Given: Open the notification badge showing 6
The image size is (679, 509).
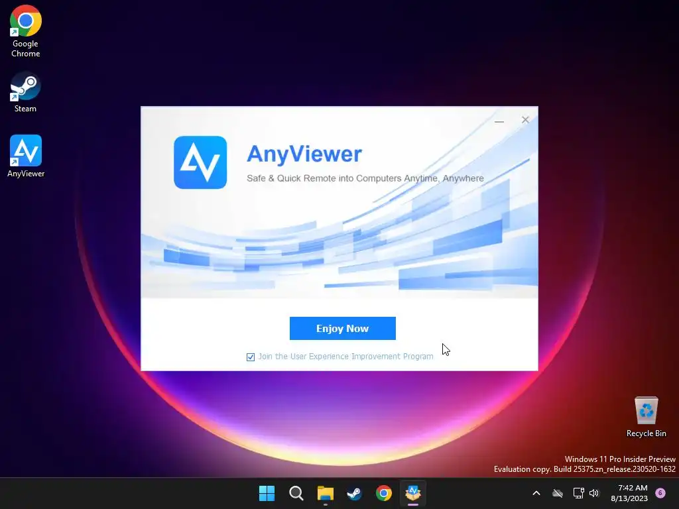Looking at the screenshot, I should pos(660,492).
